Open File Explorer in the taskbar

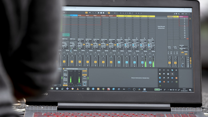pos(52,88)
